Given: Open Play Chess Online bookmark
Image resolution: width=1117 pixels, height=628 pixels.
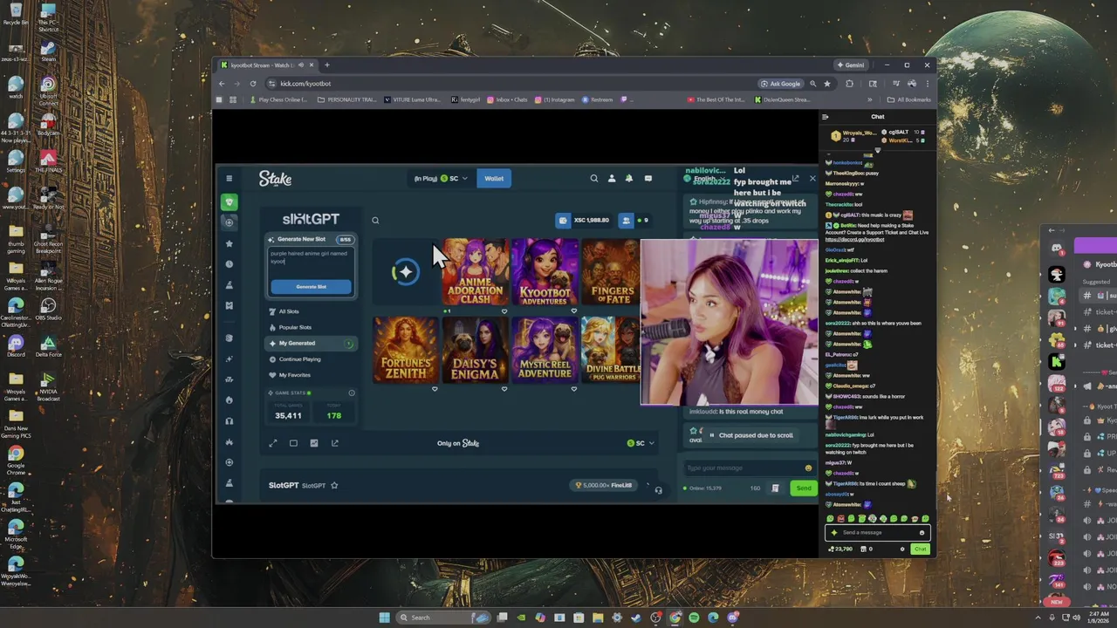Looking at the screenshot, I should coord(278,99).
